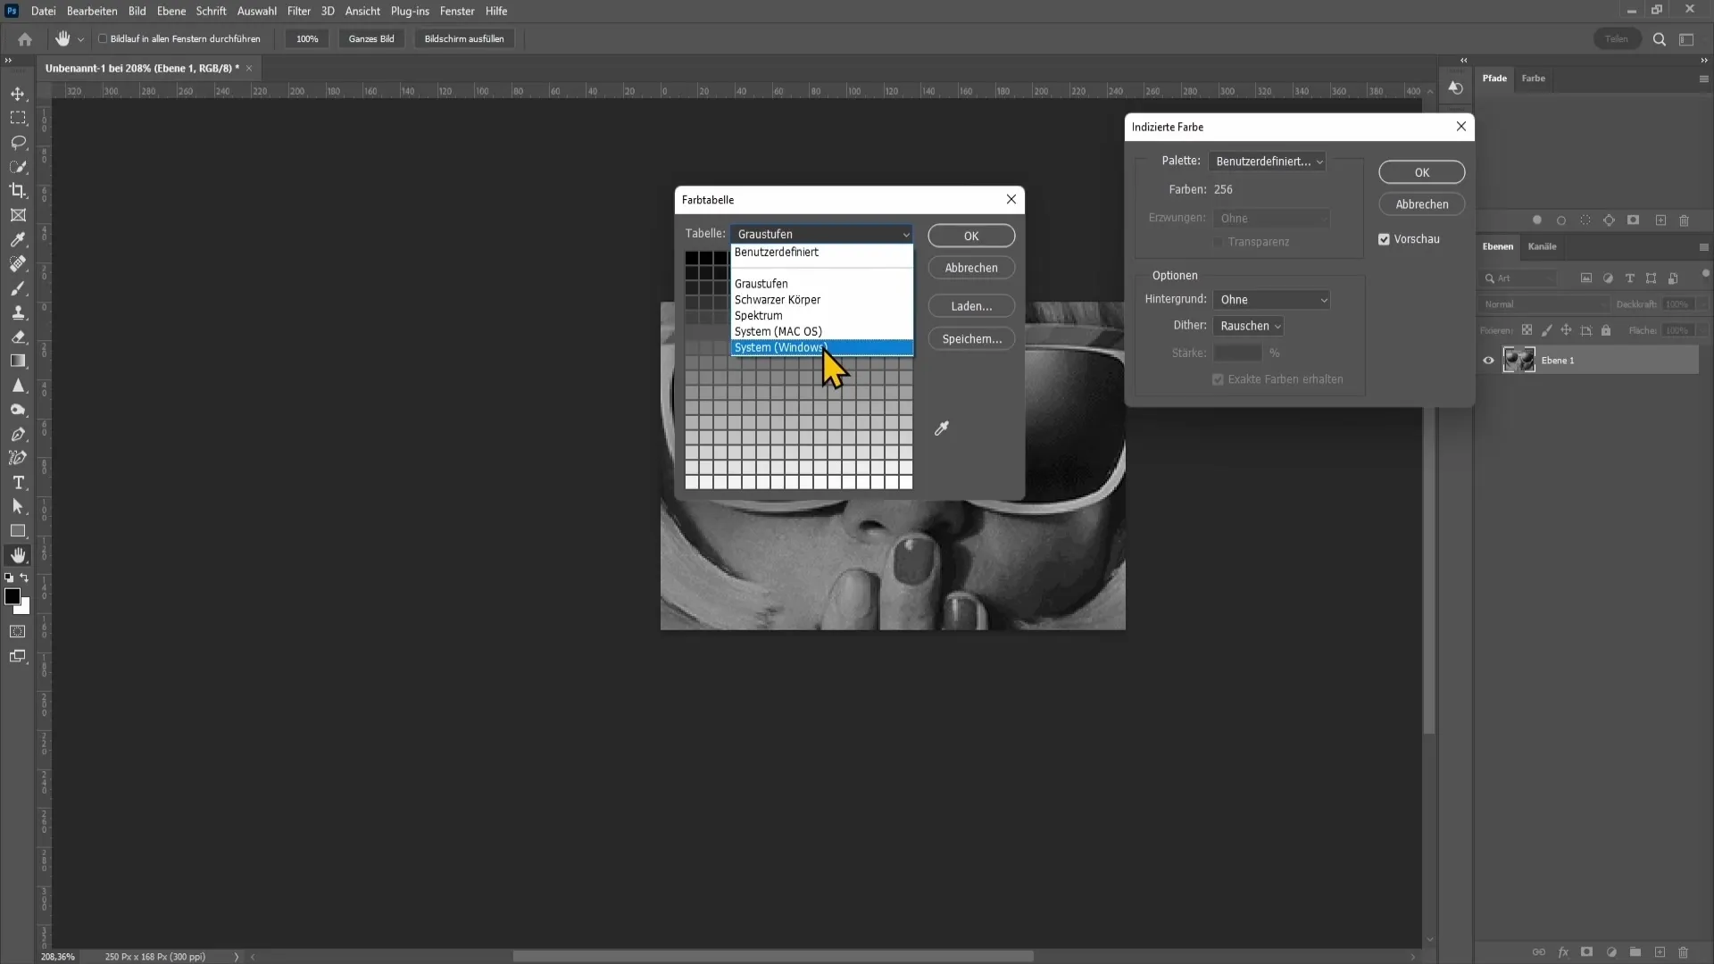
Task: Select the Path Selection tool
Action: point(18,506)
